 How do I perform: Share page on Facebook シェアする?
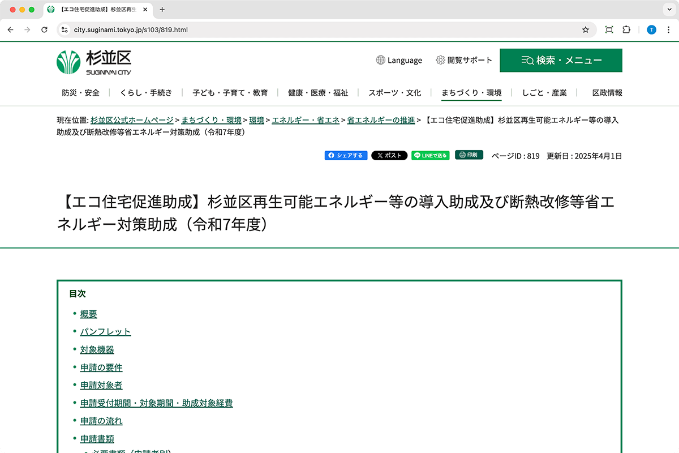pyautogui.click(x=346, y=155)
